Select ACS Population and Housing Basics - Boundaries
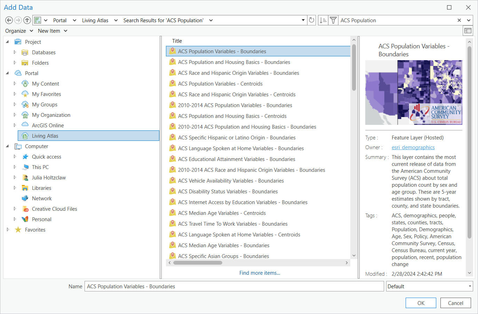Screen dimensions: 478x314 (x=258, y=62)
